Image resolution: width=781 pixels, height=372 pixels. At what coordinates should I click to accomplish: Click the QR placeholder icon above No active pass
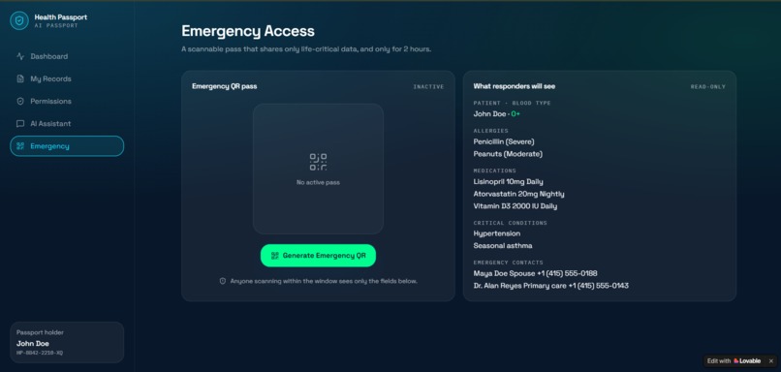318,162
